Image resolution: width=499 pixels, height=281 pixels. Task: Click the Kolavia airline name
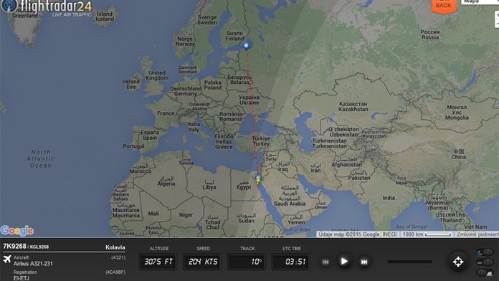(115, 247)
